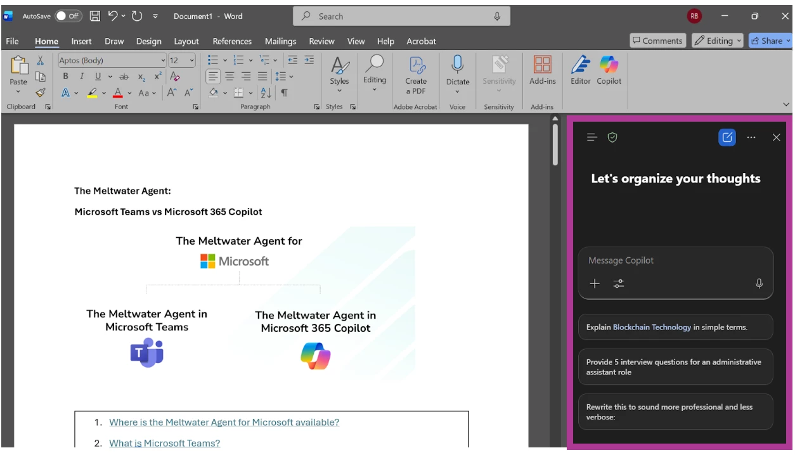
Task: Switch to the Design tab
Action: (148, 41)
